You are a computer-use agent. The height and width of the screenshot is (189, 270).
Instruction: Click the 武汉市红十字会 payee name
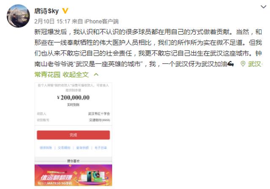pos(99,113)
